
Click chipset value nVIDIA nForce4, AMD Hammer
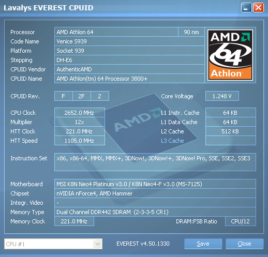[x=155, y=193]
